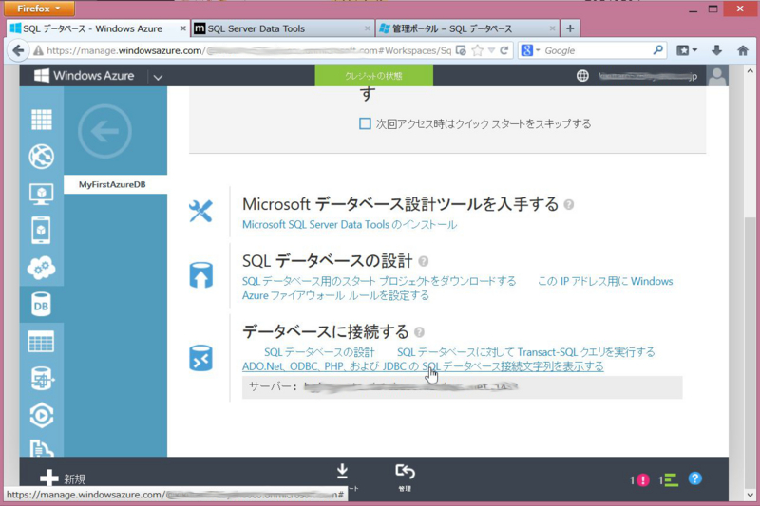Click the 新規 plus button

[63, 478]
